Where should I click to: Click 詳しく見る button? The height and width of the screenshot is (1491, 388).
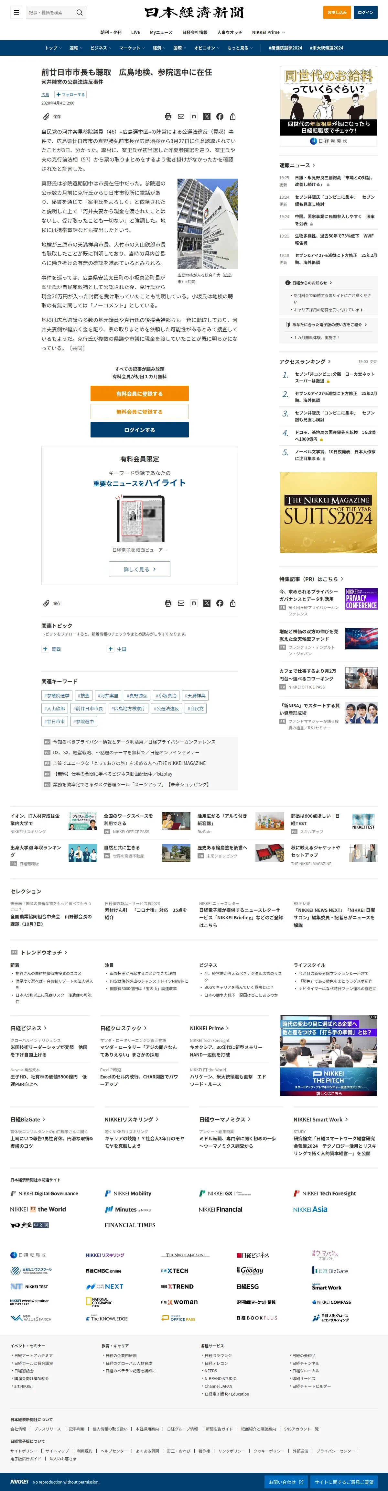(139, 569)
